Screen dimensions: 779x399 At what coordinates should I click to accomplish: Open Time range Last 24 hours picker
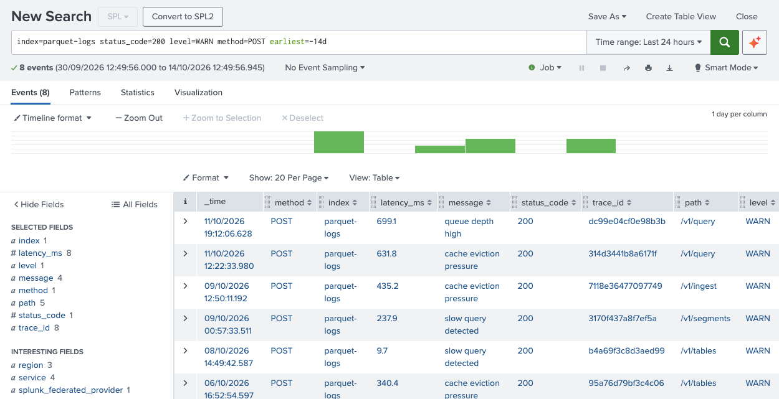coord(648,42)
